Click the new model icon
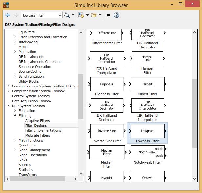 [x=81, y=15]
